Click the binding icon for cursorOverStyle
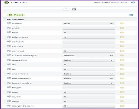This screenshot has width=139, height=109. click(122, 55)
